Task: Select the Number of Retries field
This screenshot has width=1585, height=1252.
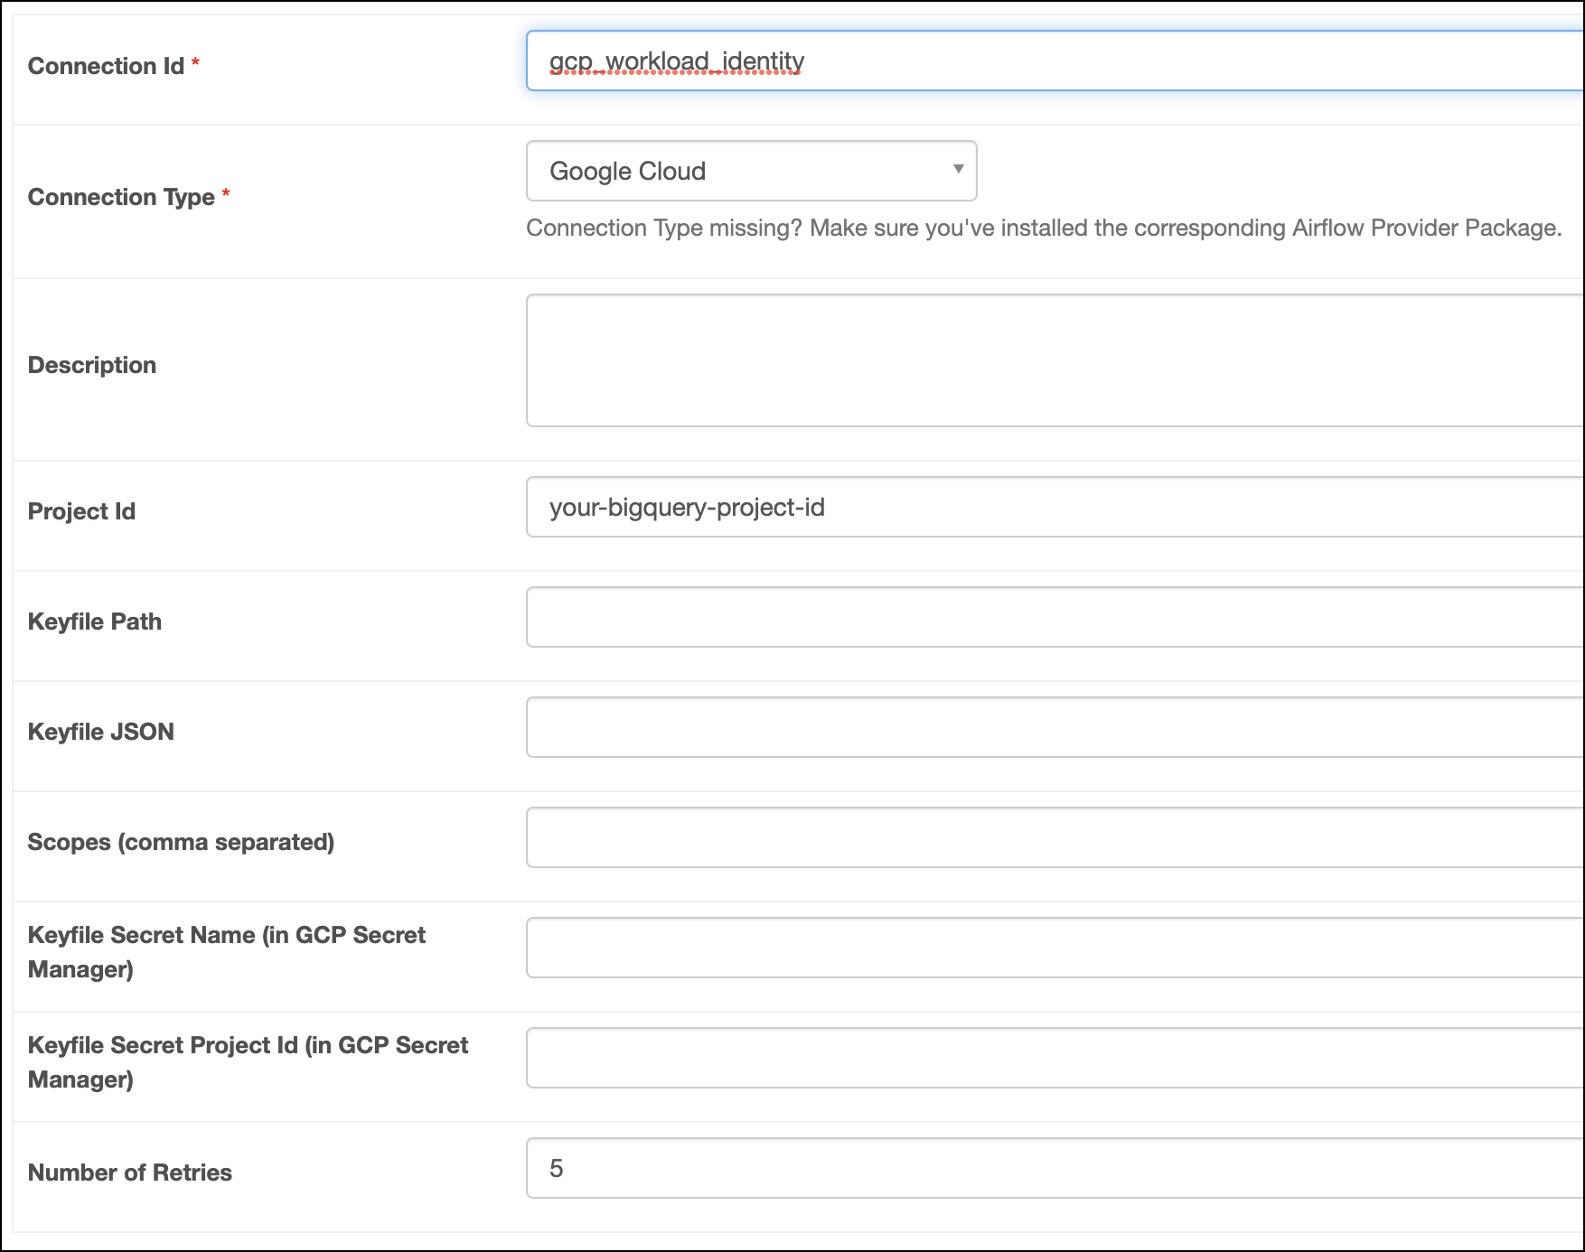Action: coord(994,1168)
